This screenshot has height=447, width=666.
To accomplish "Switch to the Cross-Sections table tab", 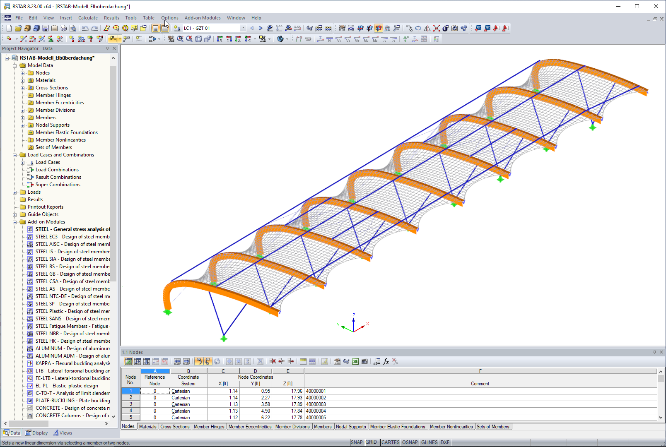I will point(175,426).
